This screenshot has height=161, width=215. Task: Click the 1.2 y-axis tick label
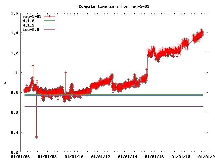point(14,53)
